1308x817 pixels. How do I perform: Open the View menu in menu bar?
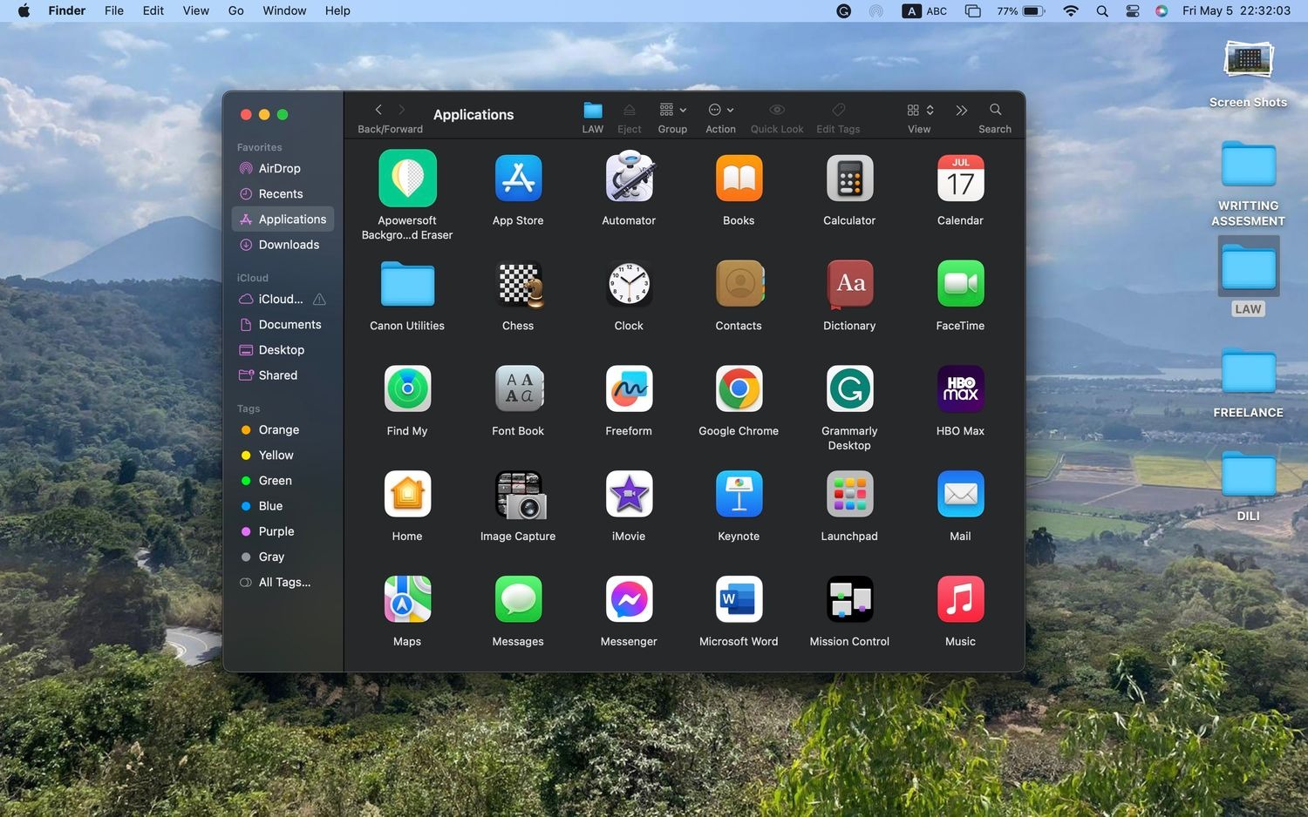(x=196, y=10)
